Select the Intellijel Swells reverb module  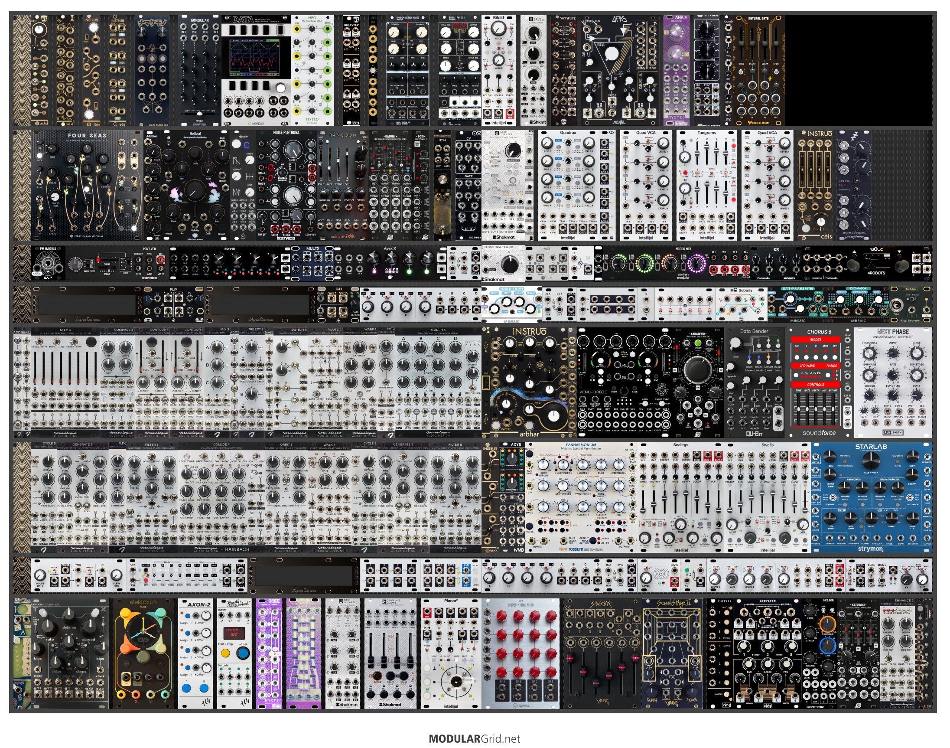(767, 497)
